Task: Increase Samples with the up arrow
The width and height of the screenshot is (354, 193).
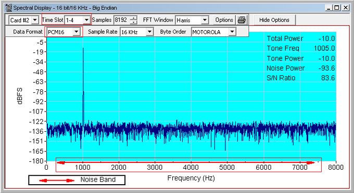Action: [134, 18]
